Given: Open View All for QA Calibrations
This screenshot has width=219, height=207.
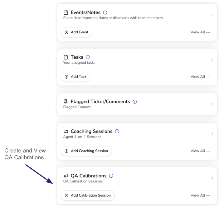Looking at the screenshot, I should click(200, 195).
